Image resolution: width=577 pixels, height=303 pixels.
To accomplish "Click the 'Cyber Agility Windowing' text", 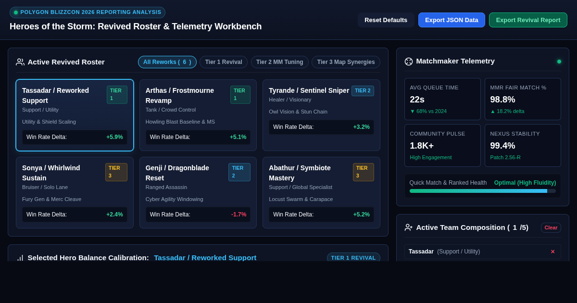I will coord(175,199).
